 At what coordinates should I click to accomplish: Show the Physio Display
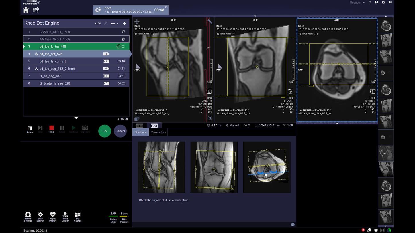[53, 216]
